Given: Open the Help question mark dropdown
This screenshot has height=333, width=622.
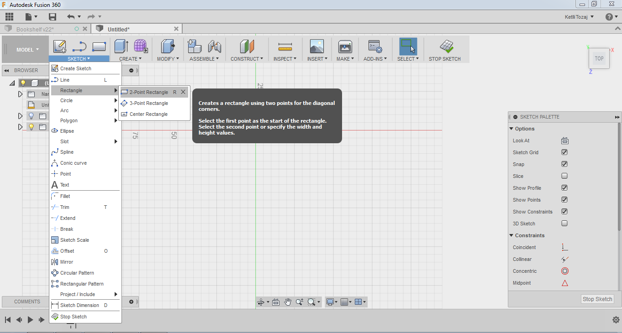Looking at the screenshot, I should click(x=611, y=17).
